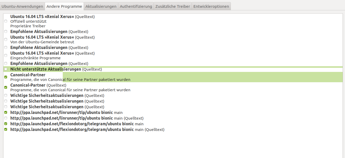The image size is (345, 158).
Task: Enable first Empfohlene Aktualisierungen (Quelltext) checkbox
Action: [x=6, y=31]
